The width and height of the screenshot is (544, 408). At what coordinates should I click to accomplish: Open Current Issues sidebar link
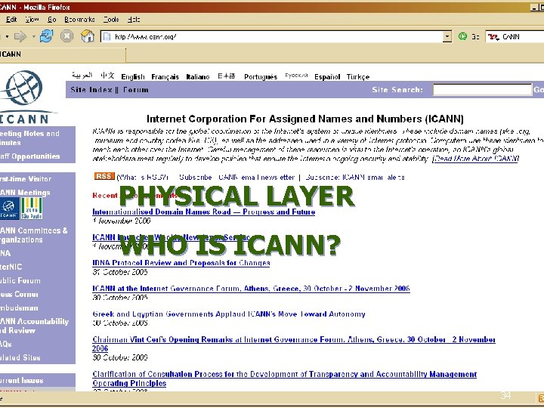(21, 380)
